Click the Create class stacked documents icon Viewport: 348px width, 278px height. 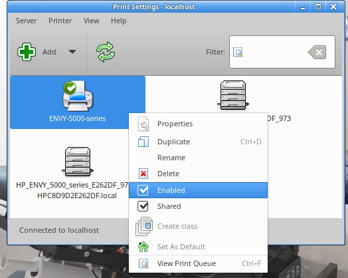point(144,226)
